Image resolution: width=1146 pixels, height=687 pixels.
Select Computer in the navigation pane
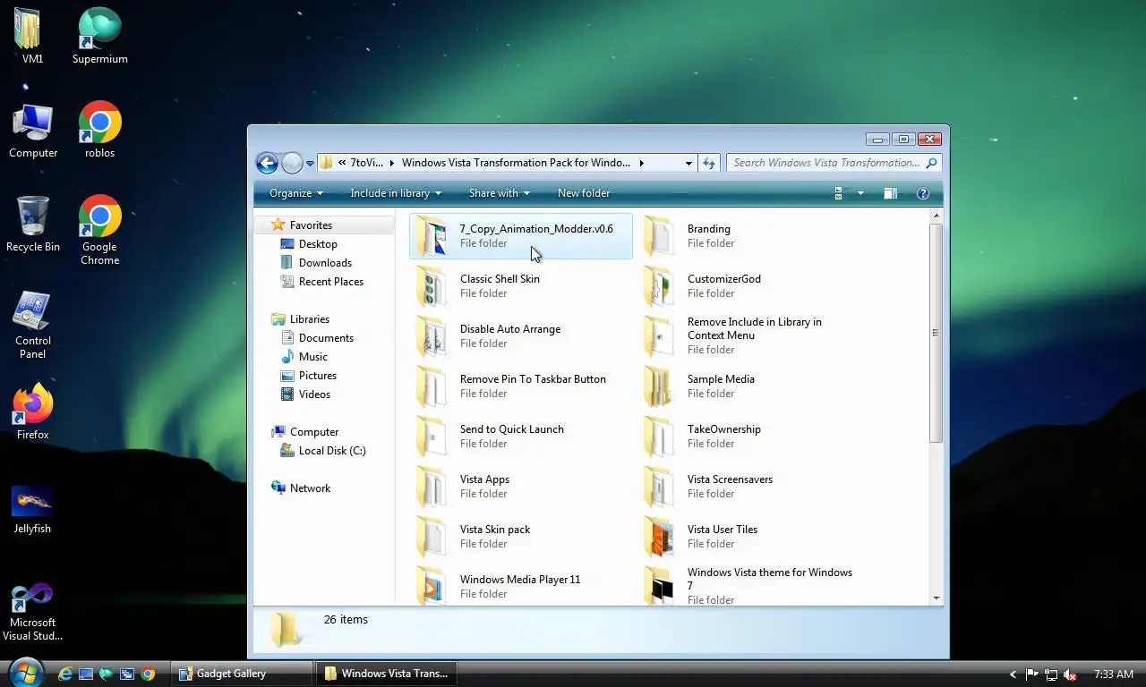pos(313,432)
